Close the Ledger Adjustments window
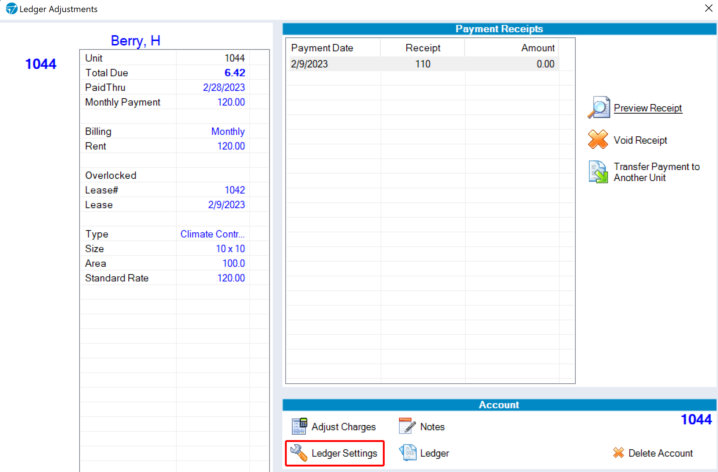The image size is (718, 472). pos(708,8)
